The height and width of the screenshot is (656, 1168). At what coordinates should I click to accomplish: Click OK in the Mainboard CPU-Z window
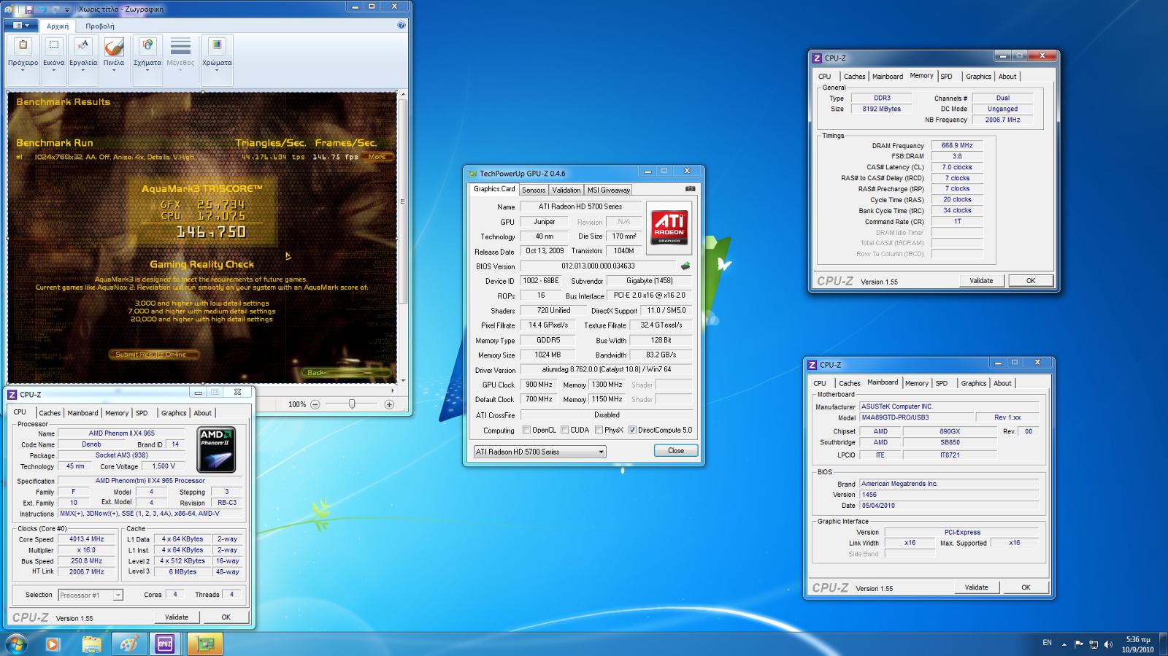point(1026,587)
